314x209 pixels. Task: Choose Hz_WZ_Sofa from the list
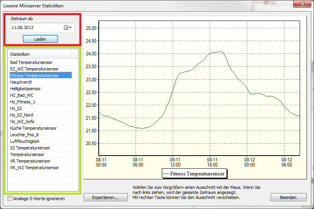22,122
